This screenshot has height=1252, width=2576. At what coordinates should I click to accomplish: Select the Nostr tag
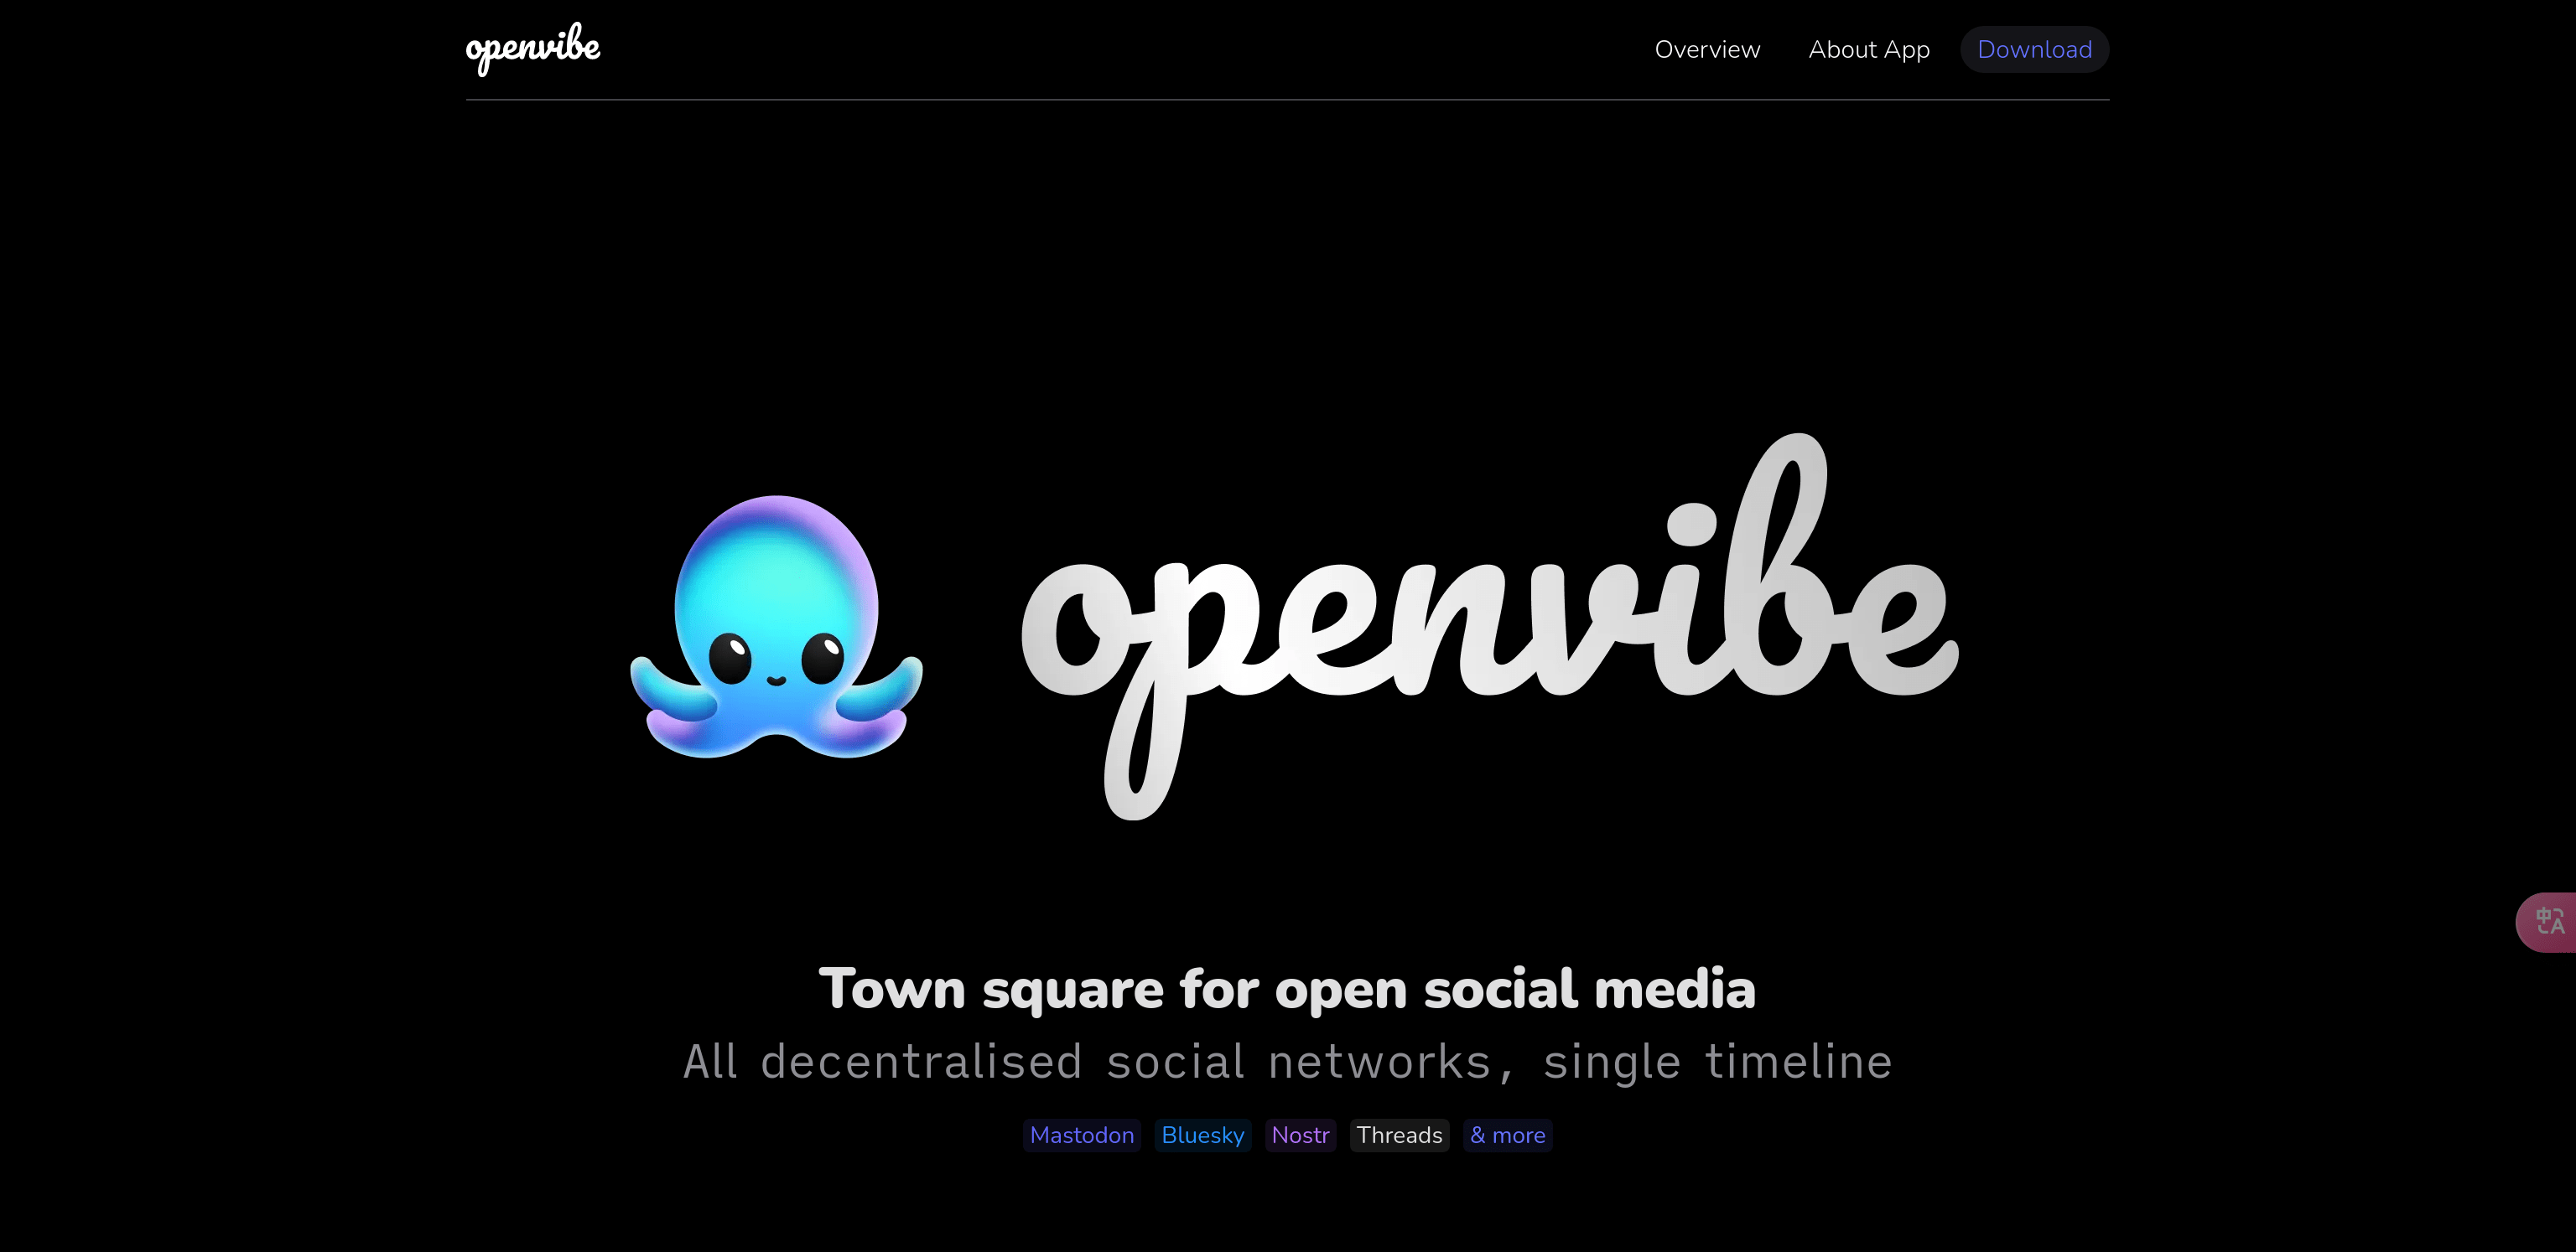pyautogui.click(x=1300, y=1135)
